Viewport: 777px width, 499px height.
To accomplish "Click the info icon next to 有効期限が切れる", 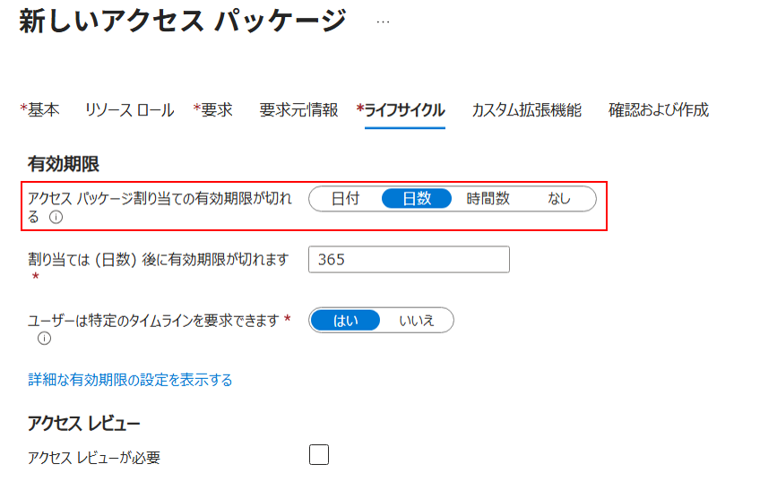I will 56,217.
